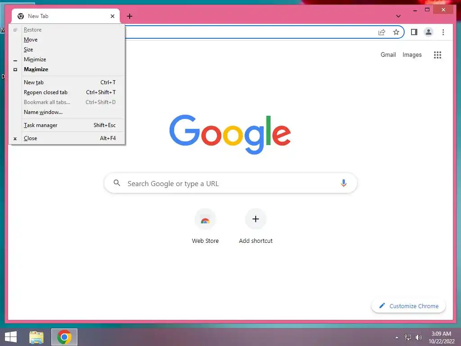Show hidden tray icons arrow
The height and width of the screenshot is (346, 461).
click(397, 337)
